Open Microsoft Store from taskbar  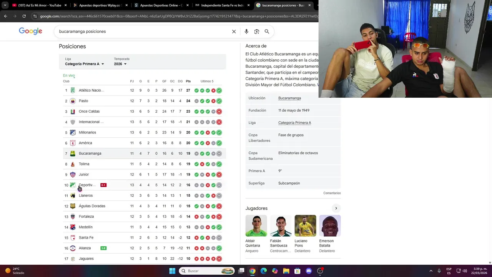(x=297, y=271)
